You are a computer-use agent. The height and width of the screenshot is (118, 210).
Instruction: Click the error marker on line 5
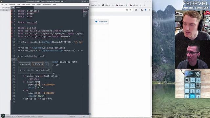click(12, 22)
